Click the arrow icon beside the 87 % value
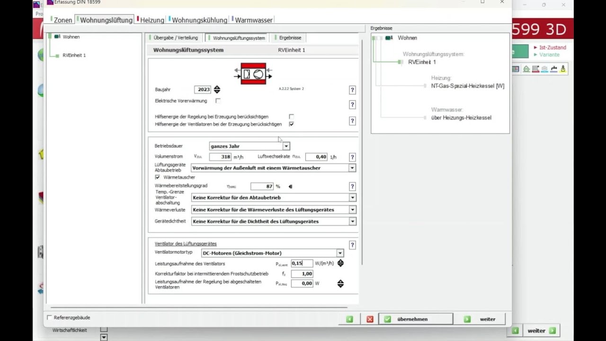 pos(290,187)
